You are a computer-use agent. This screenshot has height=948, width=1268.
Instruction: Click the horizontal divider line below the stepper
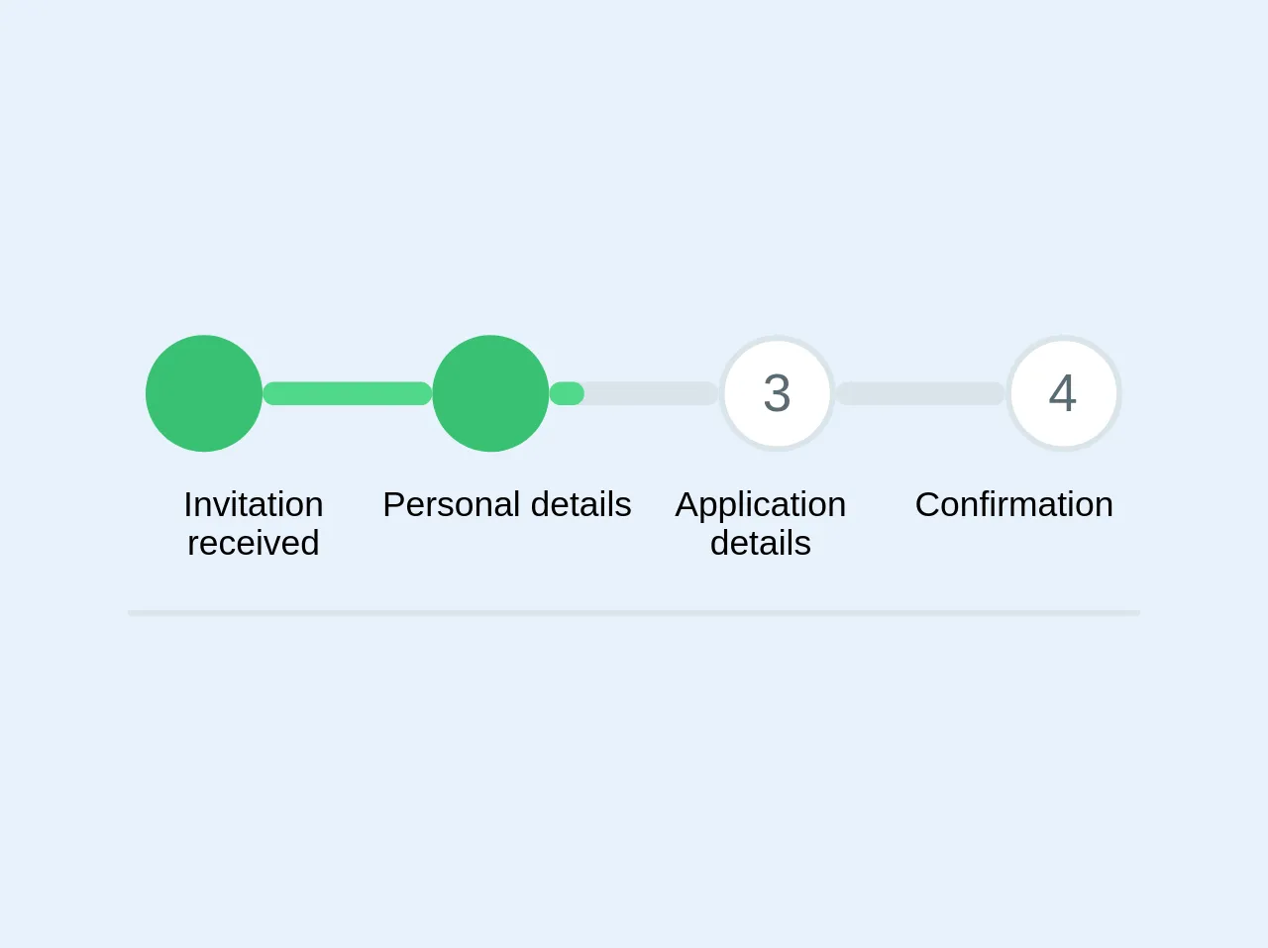coord(634,613)
